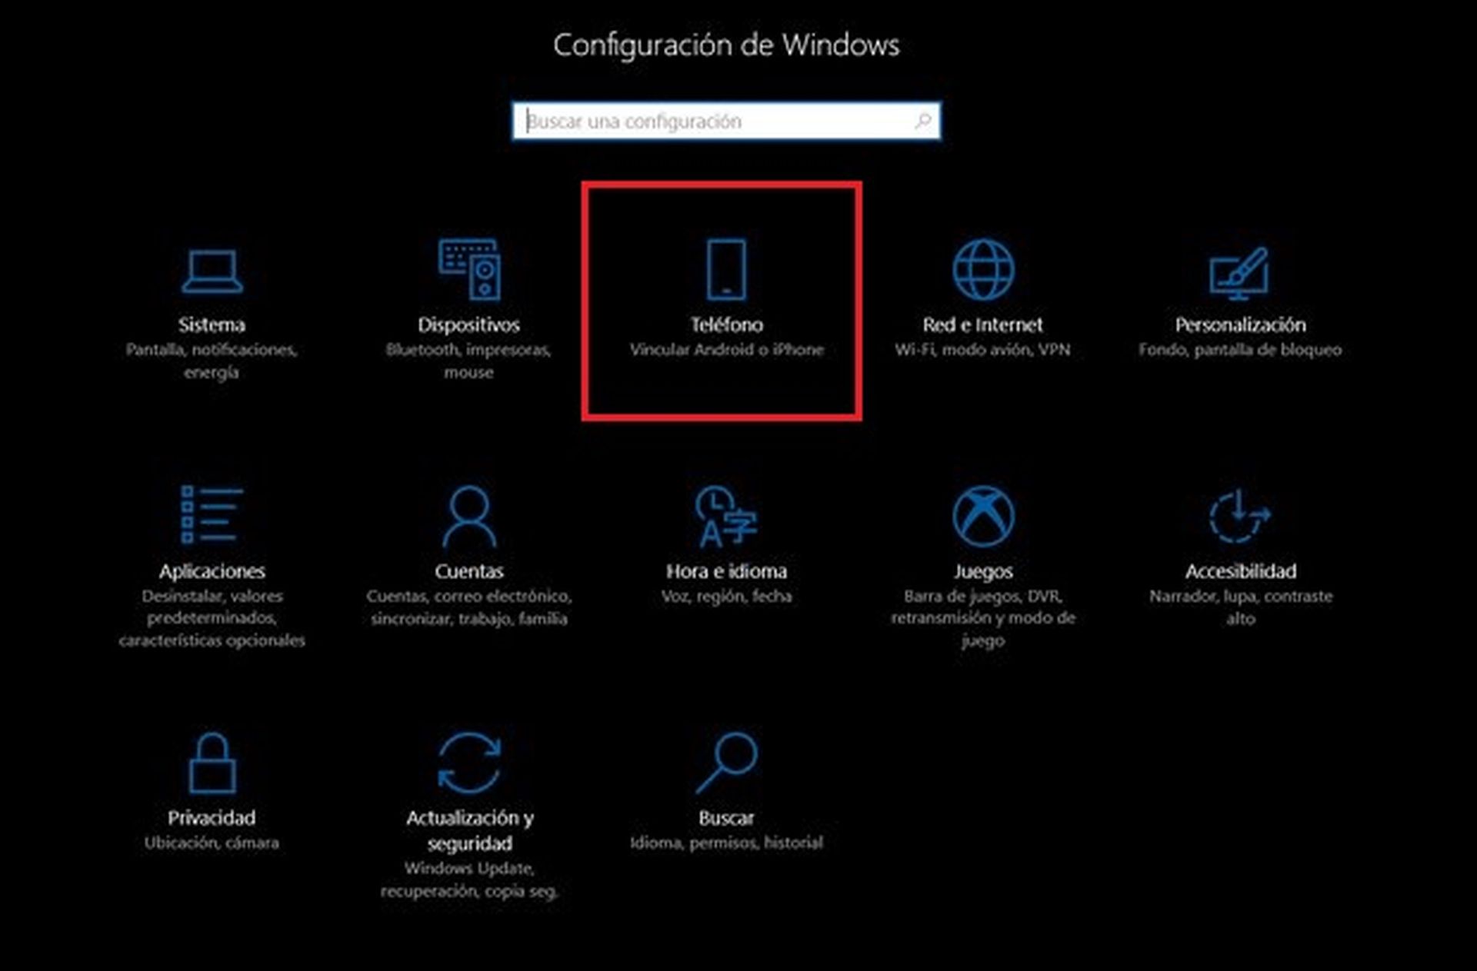Select the 'Cuentas' category title
Image resolution: width=1477 pixels, height=971 pixels.
pyautogui.click(x=469, y=571)
